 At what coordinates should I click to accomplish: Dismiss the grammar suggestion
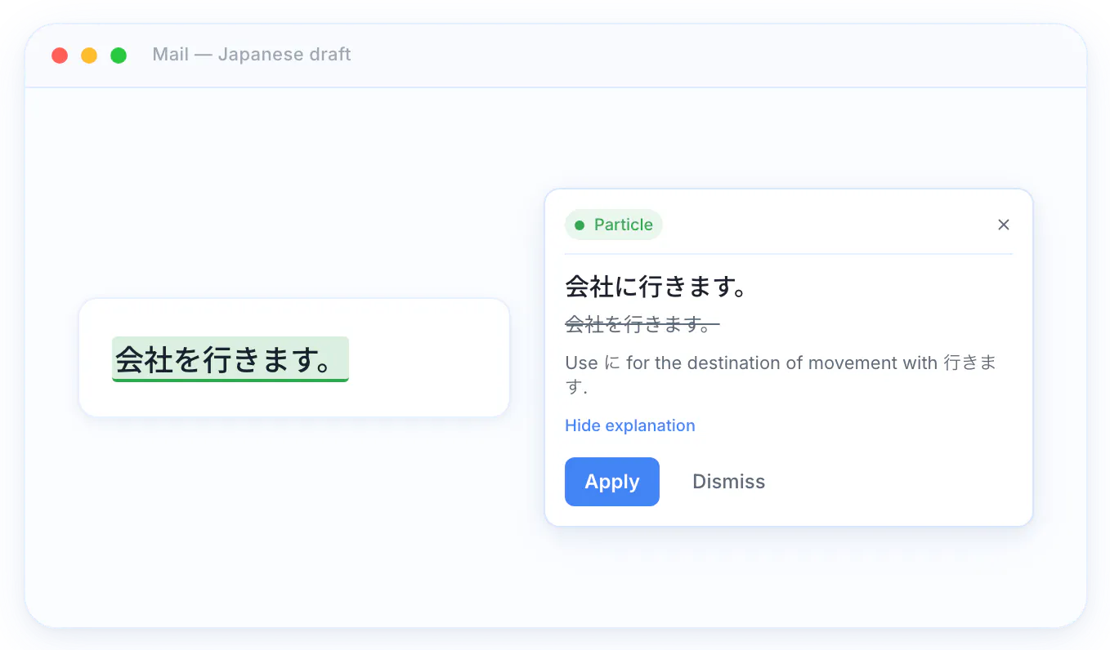tap(728, 482)
